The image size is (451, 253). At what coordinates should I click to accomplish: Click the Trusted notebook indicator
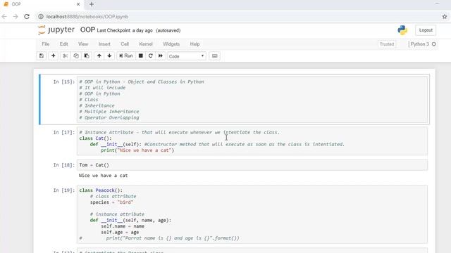[x=387, y=44]
